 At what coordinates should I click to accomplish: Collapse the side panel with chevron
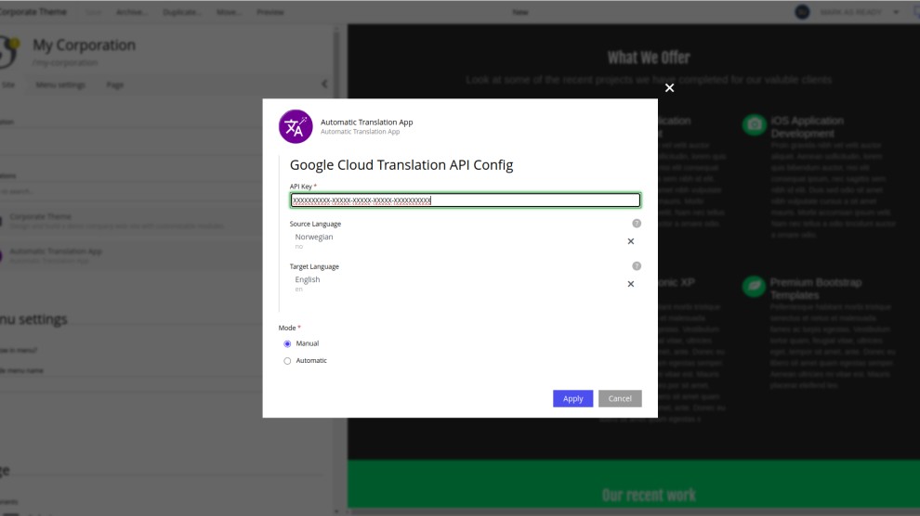click(324, 84)
